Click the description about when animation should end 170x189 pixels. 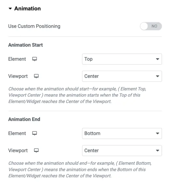click(x=80, y=169)
